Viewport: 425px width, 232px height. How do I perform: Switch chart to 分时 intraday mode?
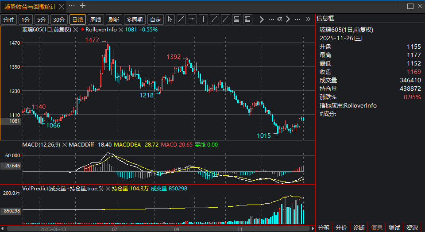click(x=8, y=19)
